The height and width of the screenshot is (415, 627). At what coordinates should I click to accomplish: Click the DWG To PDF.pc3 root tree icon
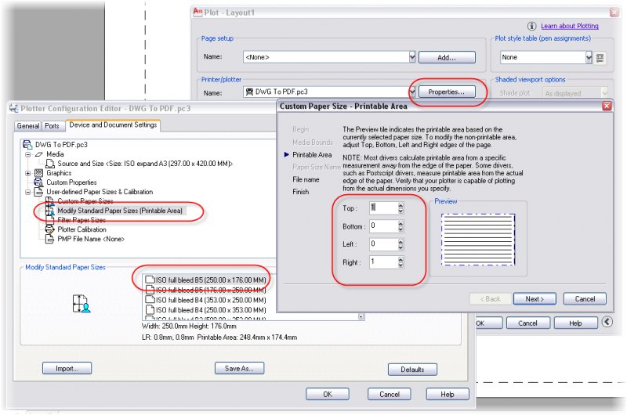(27, 144)
